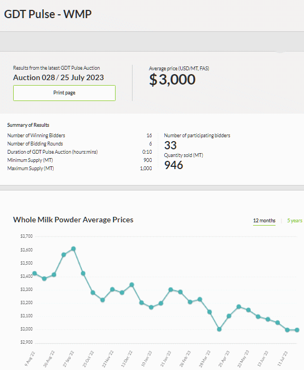Click the Maximum Supply (MT) row label

(31, 169)
